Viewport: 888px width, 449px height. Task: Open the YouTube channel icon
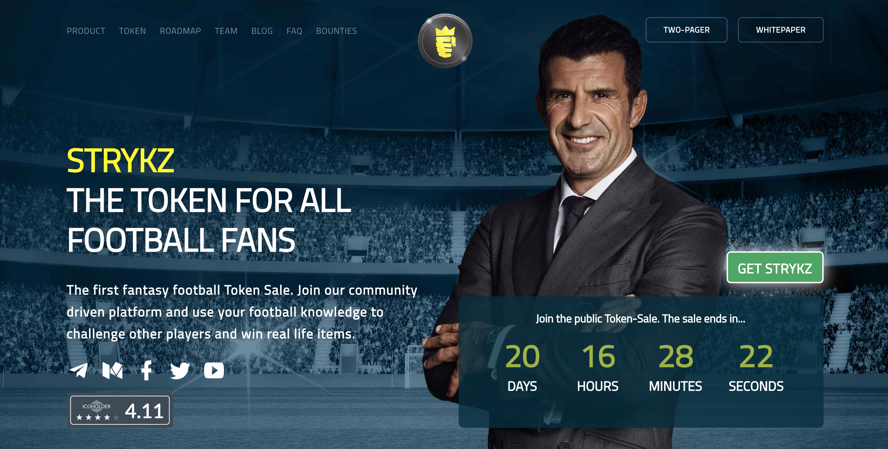214,370
